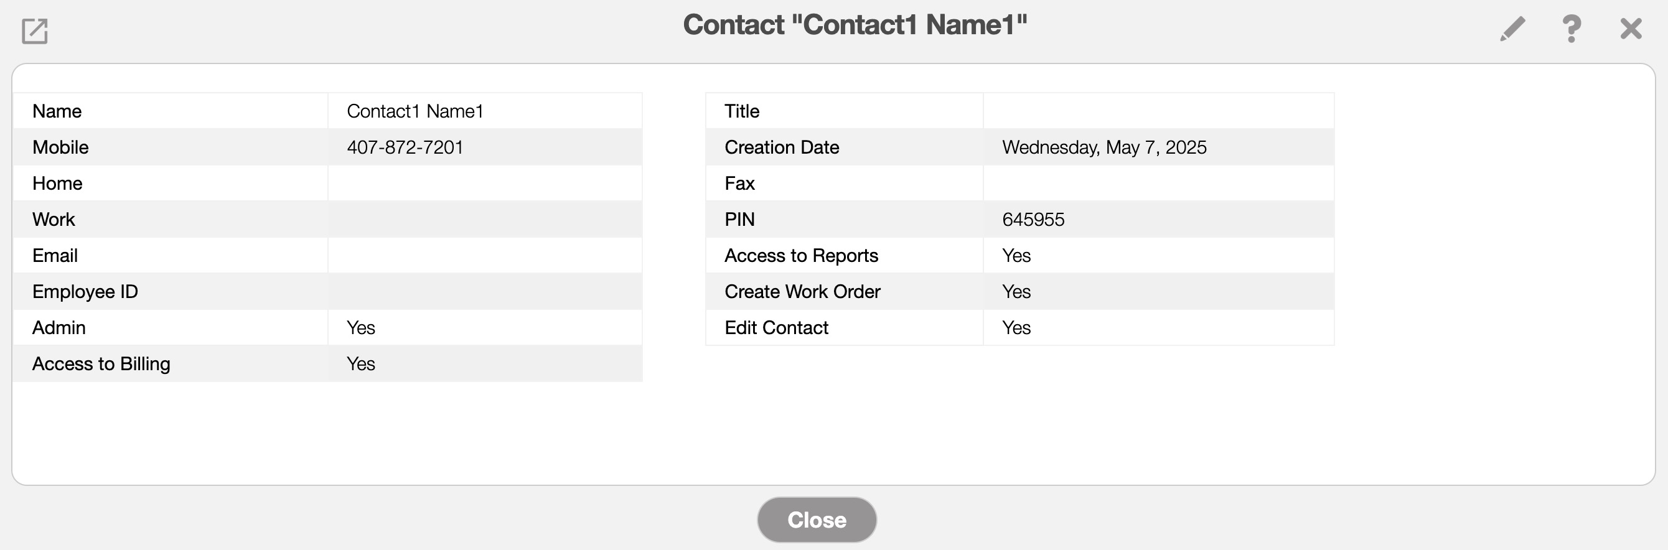Dismiss dialog with the X icon
The image size is (1668, 550).
click(1631, 29)
